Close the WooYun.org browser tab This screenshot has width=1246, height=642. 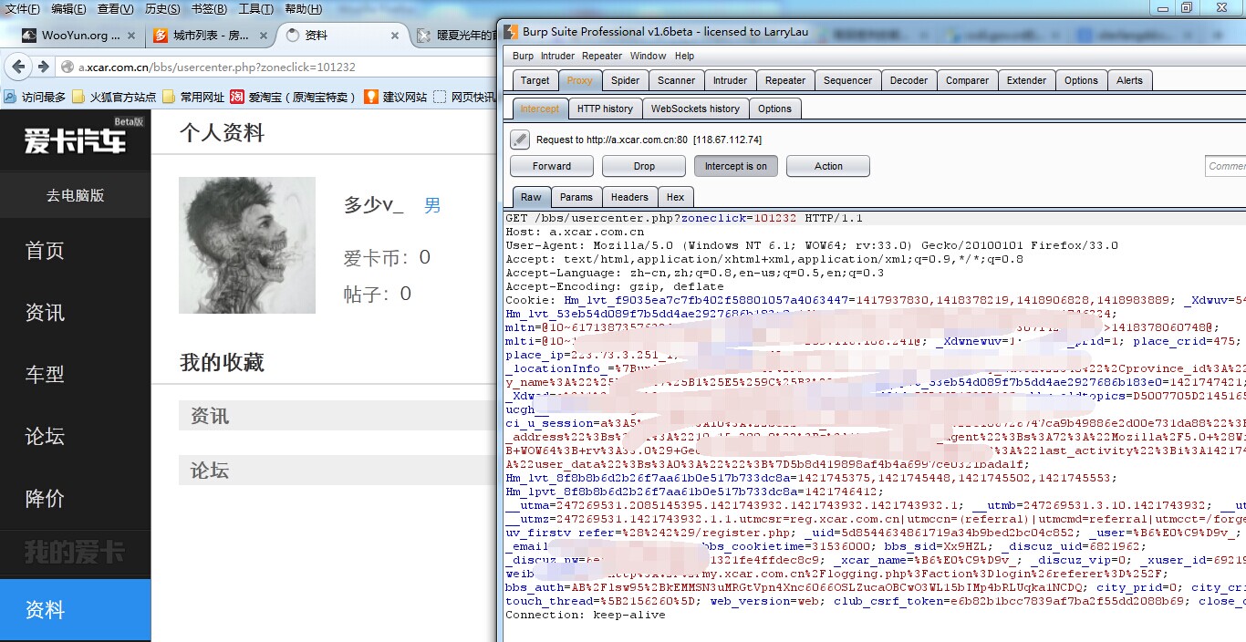coord(130,36)
